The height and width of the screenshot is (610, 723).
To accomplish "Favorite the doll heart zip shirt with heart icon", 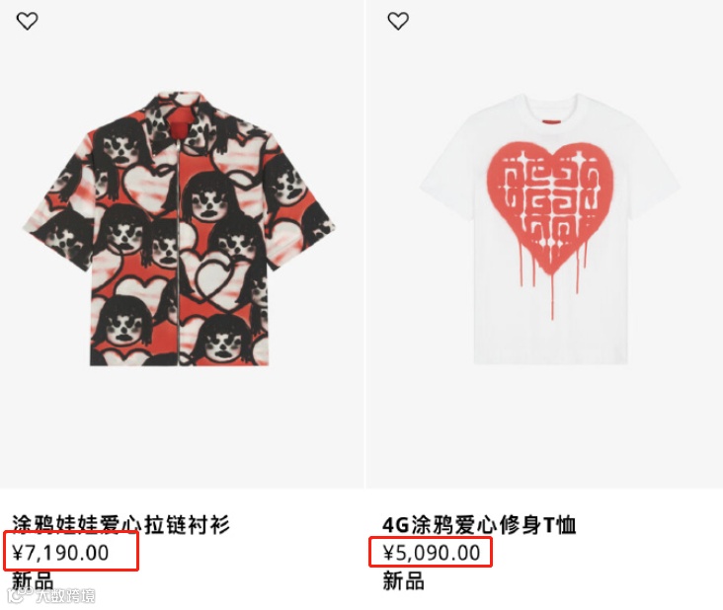I will [28, 21].
